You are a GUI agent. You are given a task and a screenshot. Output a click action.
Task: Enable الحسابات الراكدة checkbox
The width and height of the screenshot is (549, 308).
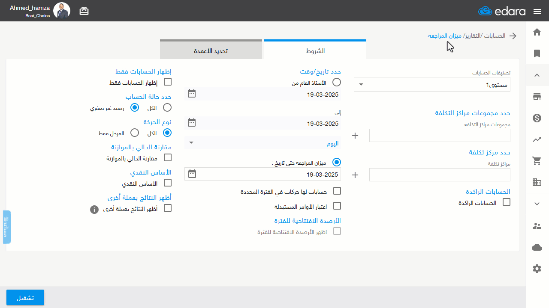click(507, 202)
